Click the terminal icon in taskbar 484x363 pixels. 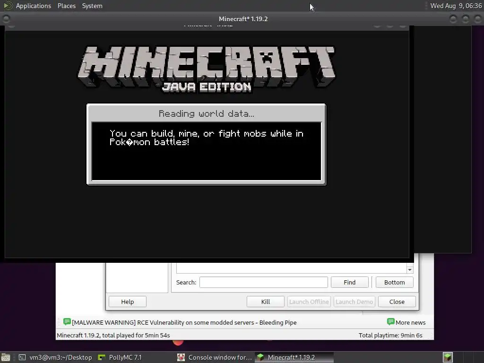coord(22,357)
